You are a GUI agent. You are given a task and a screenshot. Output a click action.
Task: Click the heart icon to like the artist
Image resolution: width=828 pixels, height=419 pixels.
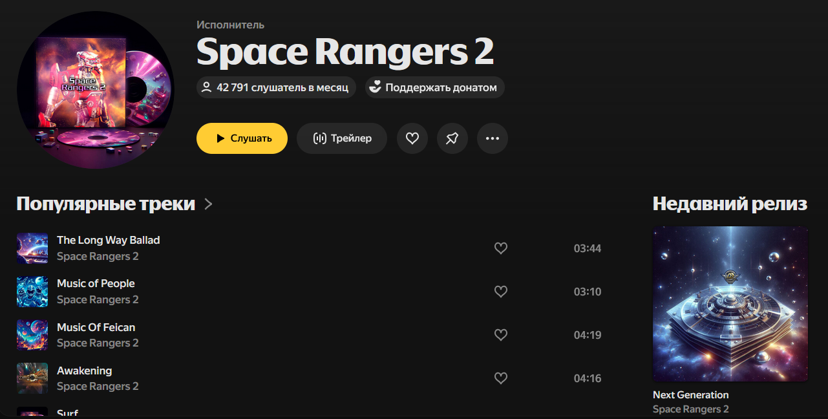[x=412, y=138]
